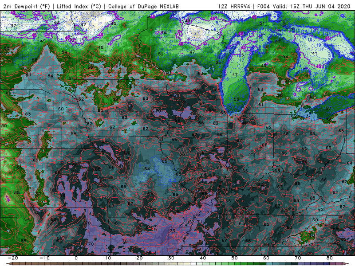The image size is (355, 266).
Task: Click the "12Z HRRRV4" model run label
Action: (234, 6)
